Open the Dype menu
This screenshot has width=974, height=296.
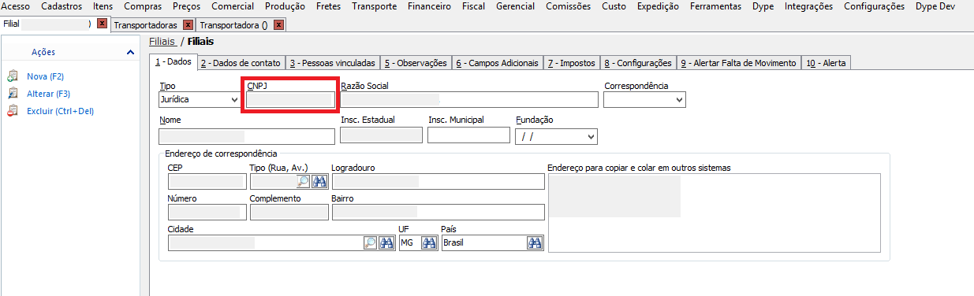(763, 6)
